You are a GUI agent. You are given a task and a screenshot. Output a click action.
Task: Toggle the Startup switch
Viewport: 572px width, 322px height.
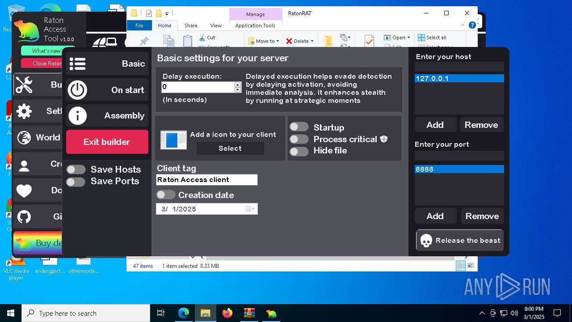click(x=299, y=127)
